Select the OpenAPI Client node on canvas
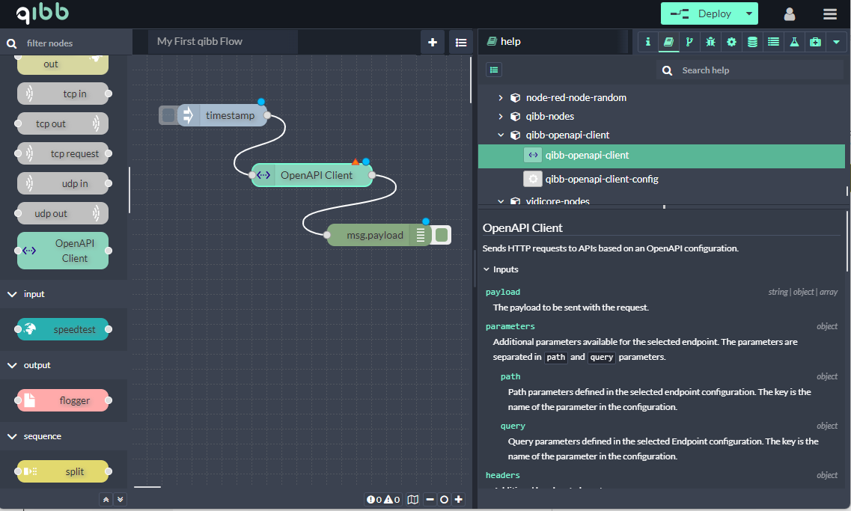This screenshot has width=851, height=511. coord(311,174)
